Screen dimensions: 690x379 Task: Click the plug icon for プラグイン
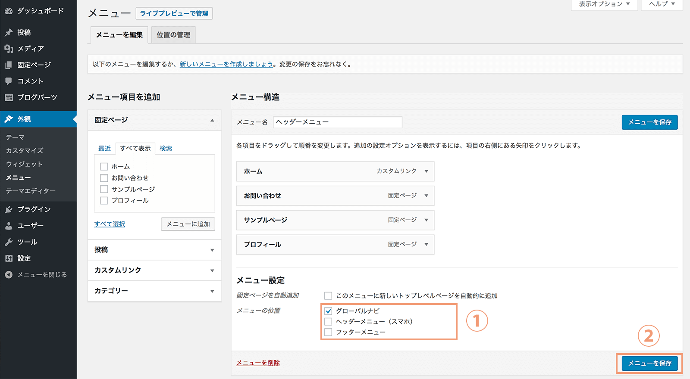click(9, 209)
